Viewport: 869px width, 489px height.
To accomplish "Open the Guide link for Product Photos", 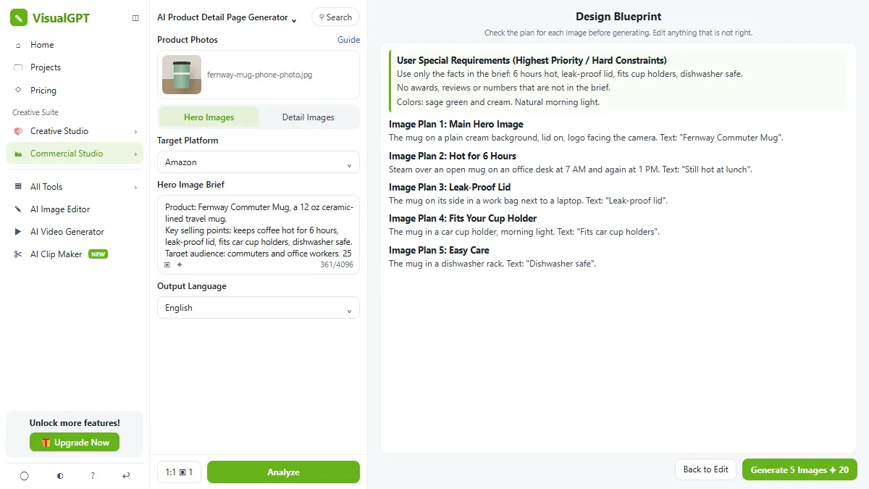I will (x=348, y=40).
